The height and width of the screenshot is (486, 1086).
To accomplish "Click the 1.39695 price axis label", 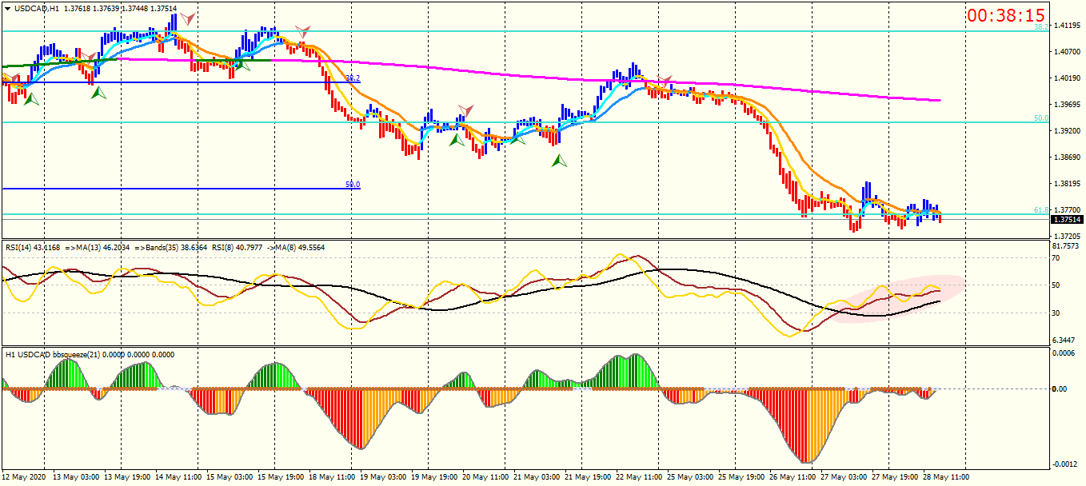I will click(x=1067, y=105).
